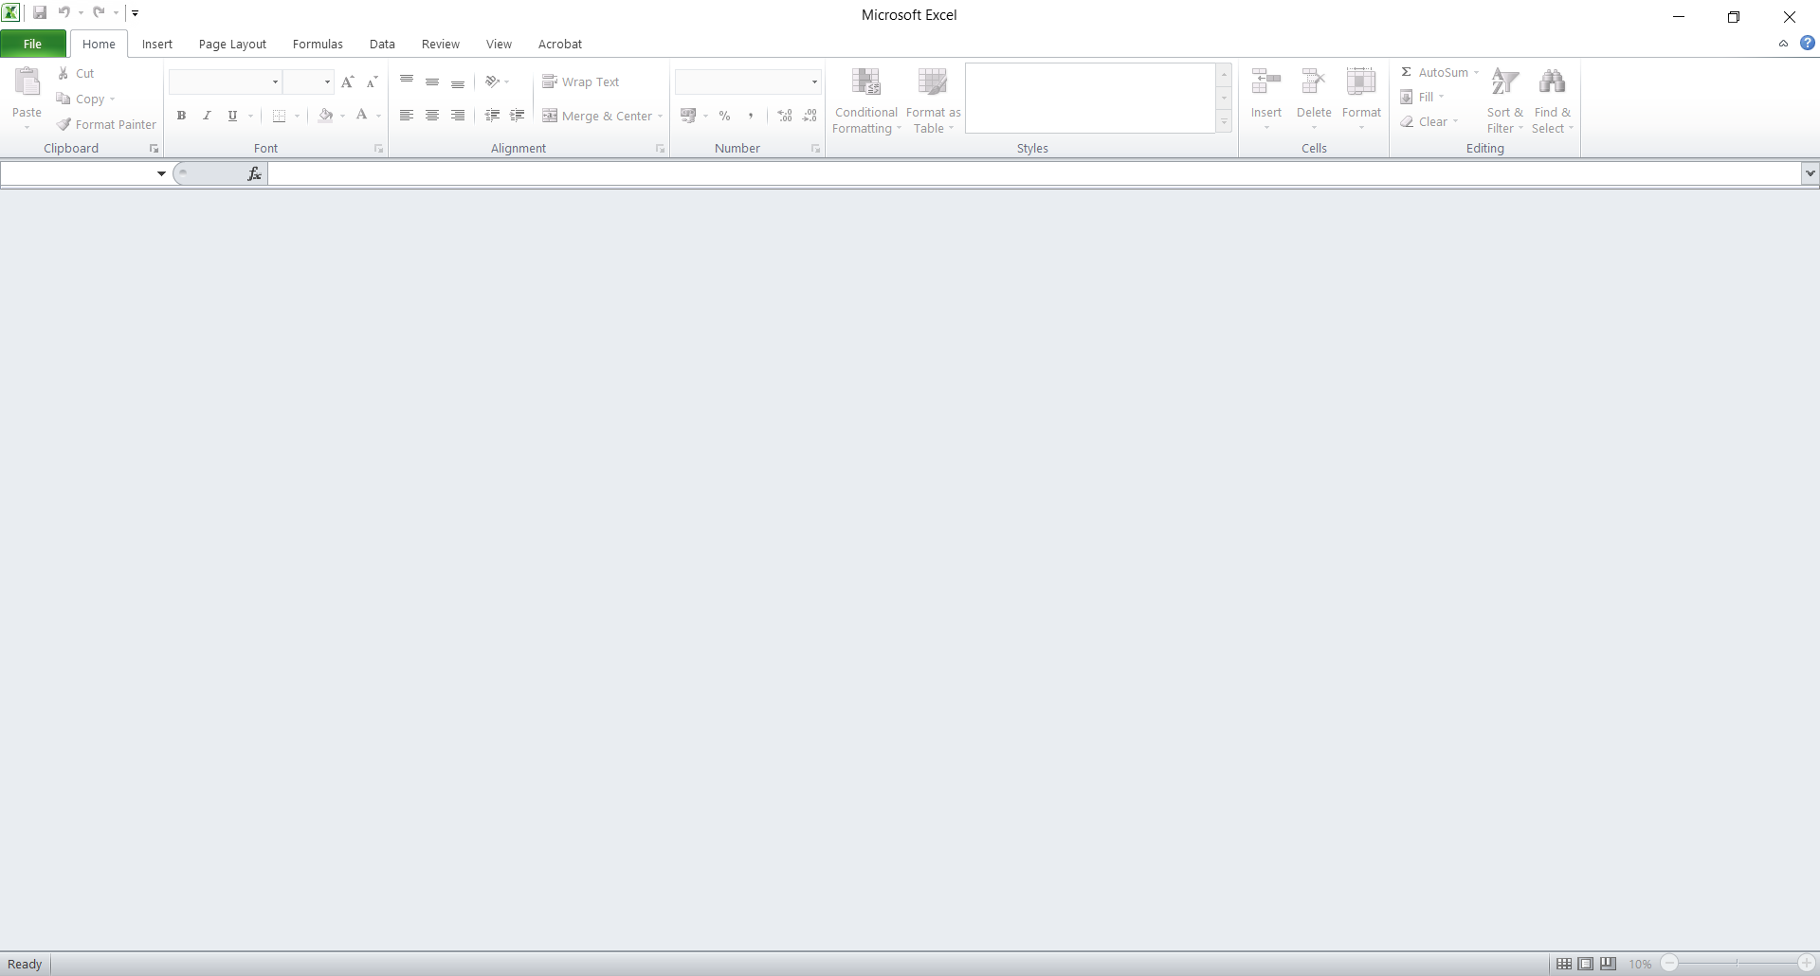Open the Conditional Formatting menu
This screenshot has width=1820, height=976.
click(865, 100)
